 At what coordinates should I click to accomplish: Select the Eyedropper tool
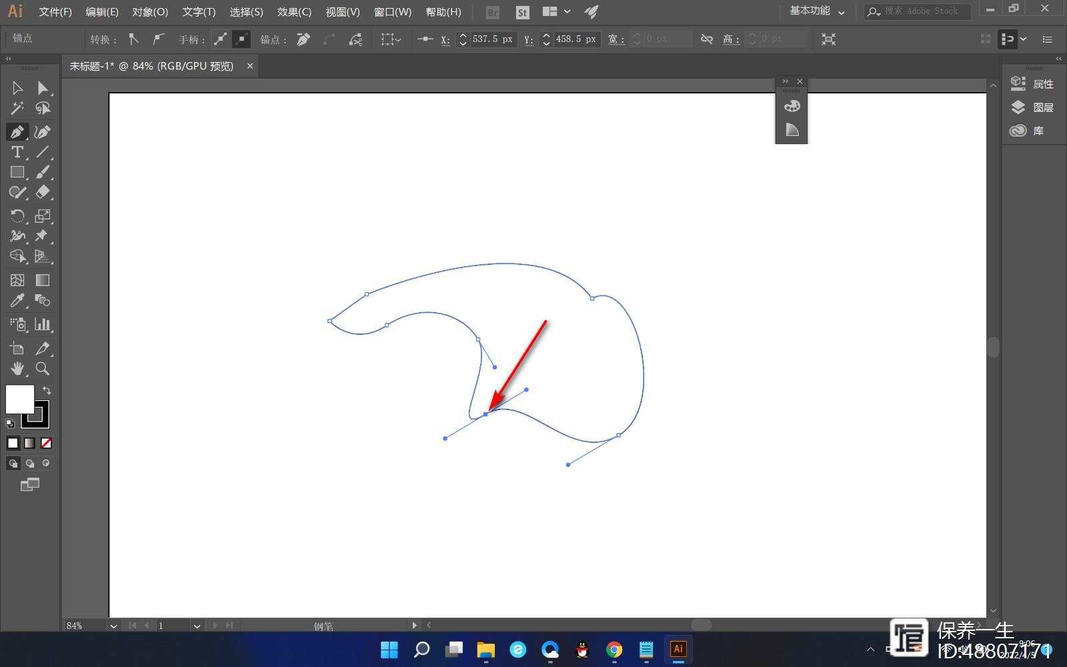pyautogui.click(x=17, y=301)
